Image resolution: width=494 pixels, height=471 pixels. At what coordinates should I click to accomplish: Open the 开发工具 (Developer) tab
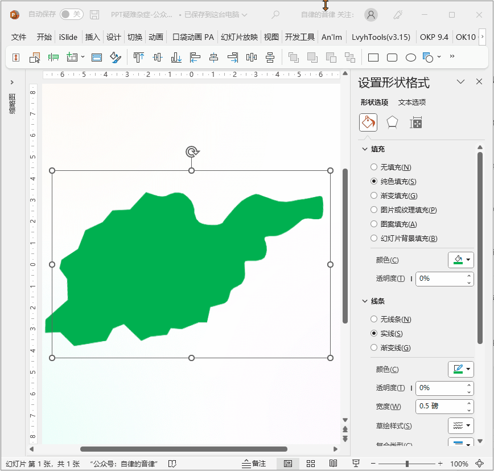pos(299,37)
